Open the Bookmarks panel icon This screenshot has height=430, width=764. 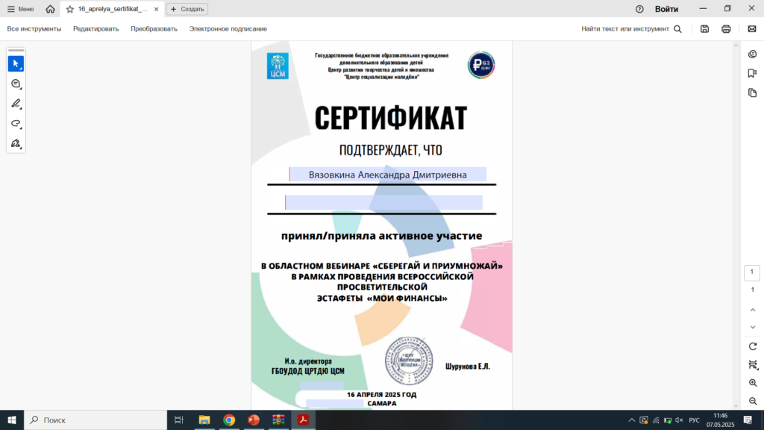(752, 73)
